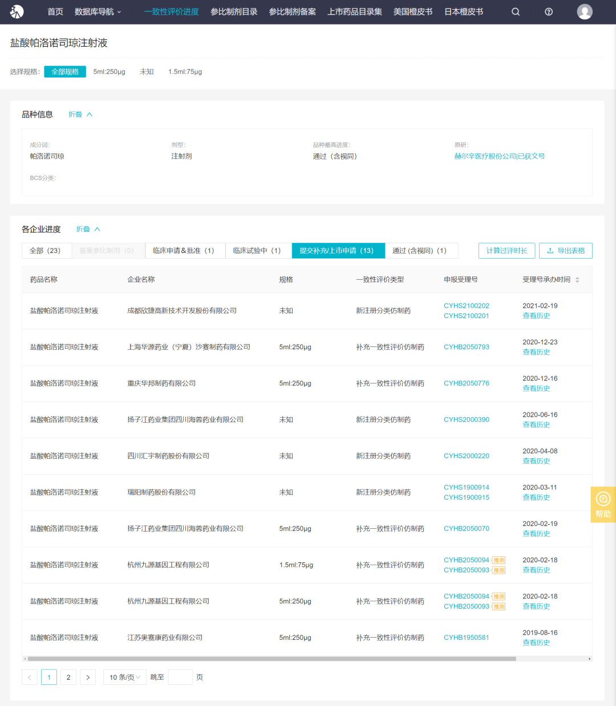
Task: Expand the 数据库导航 dropdown menu
Action: [x=98, y=12]
